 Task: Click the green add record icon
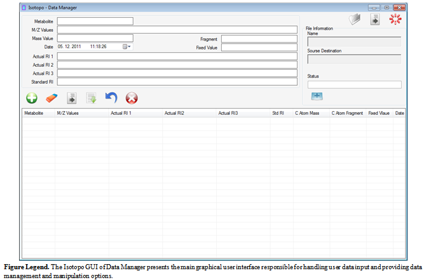(x=31, y=98)
